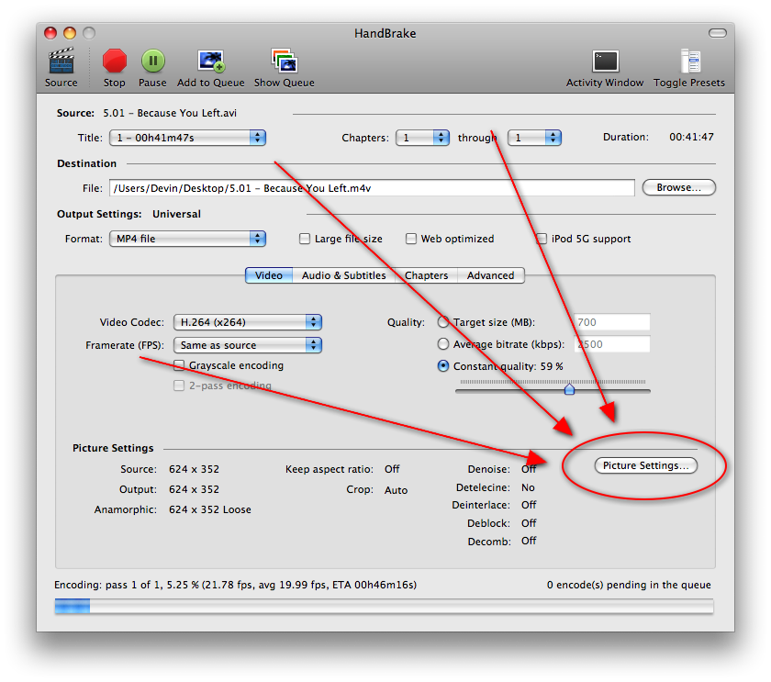This screenshot has width=771, height=682.
Task: Switch to the Video tab
Action: pyautogui.click(x=269, y=275)
